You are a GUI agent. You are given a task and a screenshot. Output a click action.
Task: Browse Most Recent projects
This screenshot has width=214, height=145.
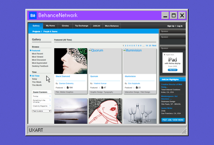coord(37,54)
